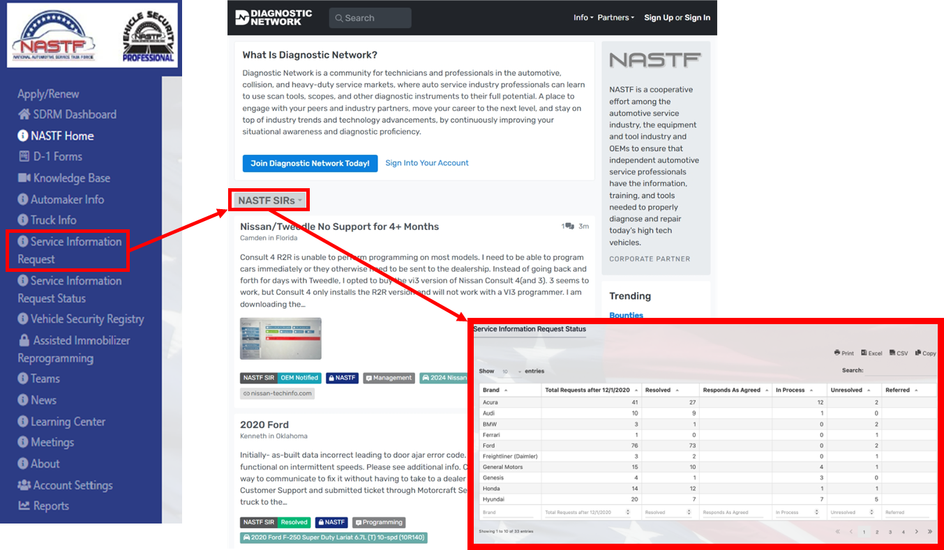
Task: Click the Diagnostic Network logo
Action: 274,18
